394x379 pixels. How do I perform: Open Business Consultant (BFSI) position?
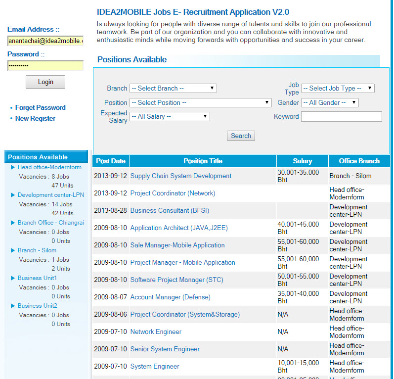tap(170, 210)
